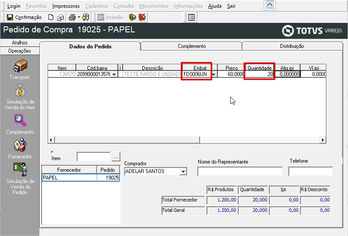This screenshot has width=348, height=236.
Task: Click the Sair menu item
Action: (231, 6)
